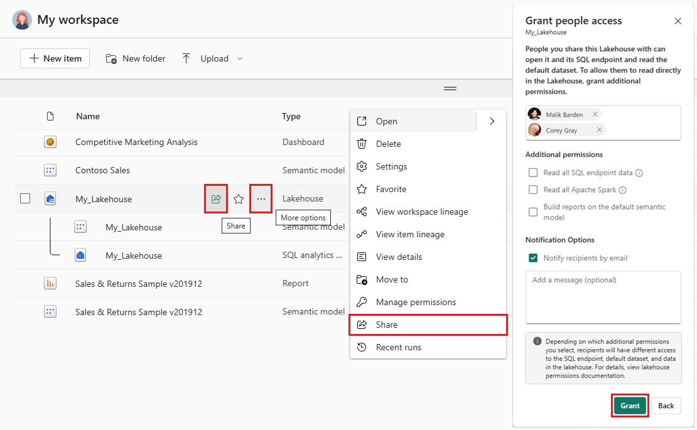Close the Grant people access panel

coord(678,21)
